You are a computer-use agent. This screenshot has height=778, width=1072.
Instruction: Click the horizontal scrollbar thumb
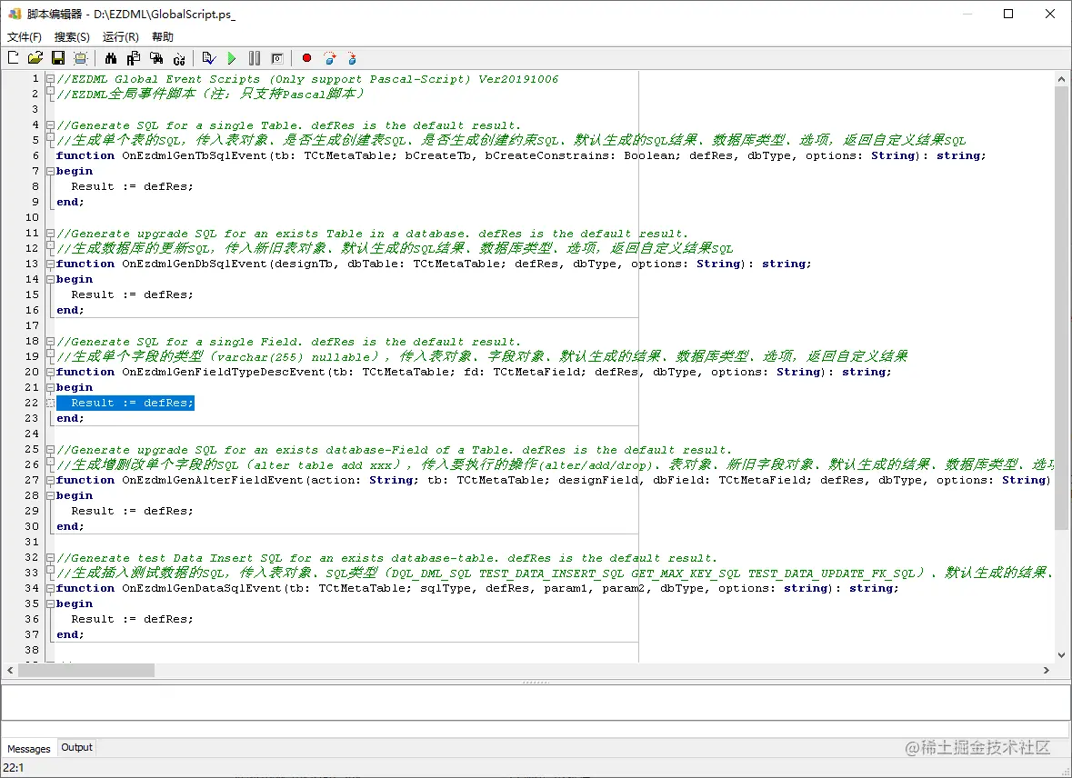click(x=86, y=671)
